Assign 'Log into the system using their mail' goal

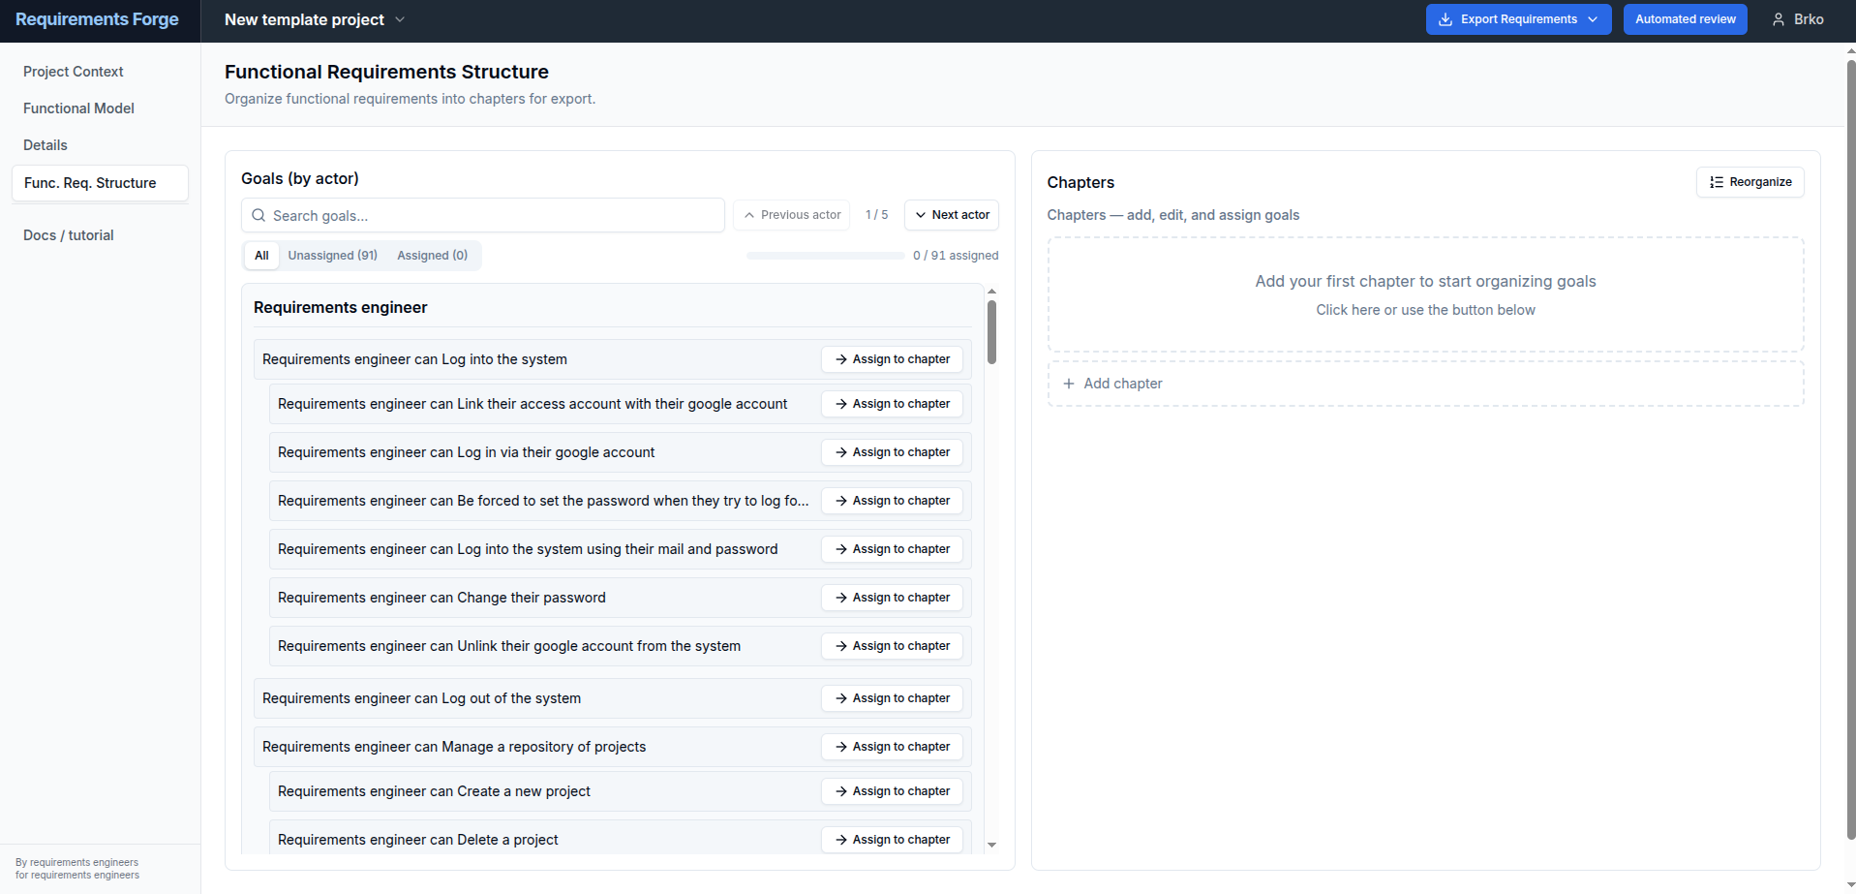click(x=892, y=549)
